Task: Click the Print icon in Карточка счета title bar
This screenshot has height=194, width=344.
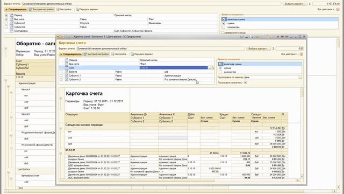Action: [x=247, y=37]
